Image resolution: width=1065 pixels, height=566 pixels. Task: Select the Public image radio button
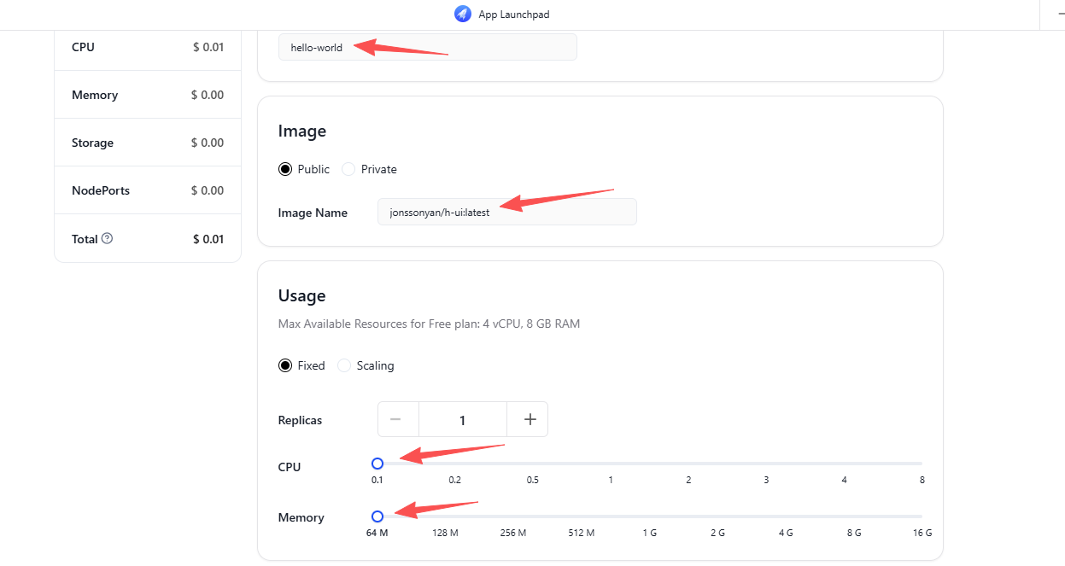click(285, 169)
